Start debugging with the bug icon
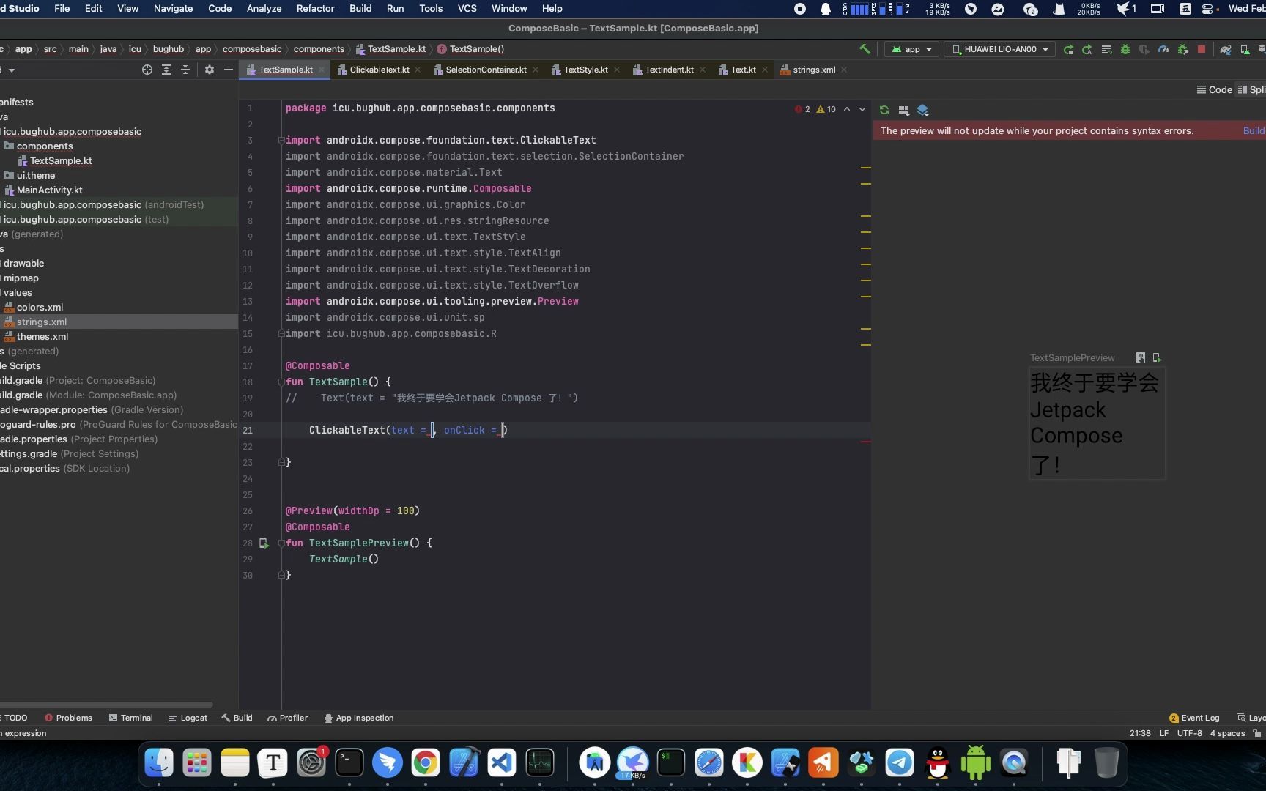 [x=1126, y=49]
